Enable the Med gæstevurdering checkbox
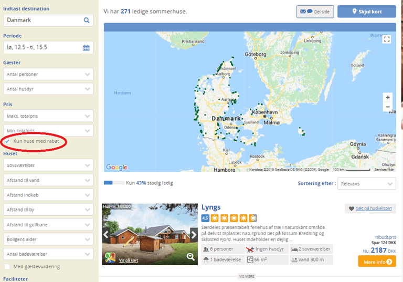This screenshot has width=403, height=282. coord(7,267)
